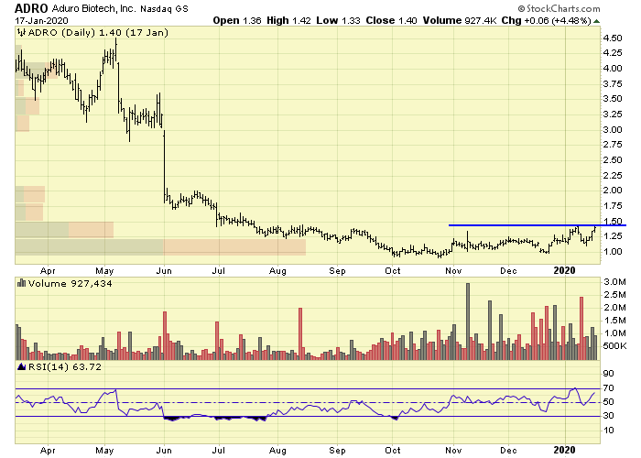
Task: Click the 2.0M volume axis label
Action: tap(614, 308)
